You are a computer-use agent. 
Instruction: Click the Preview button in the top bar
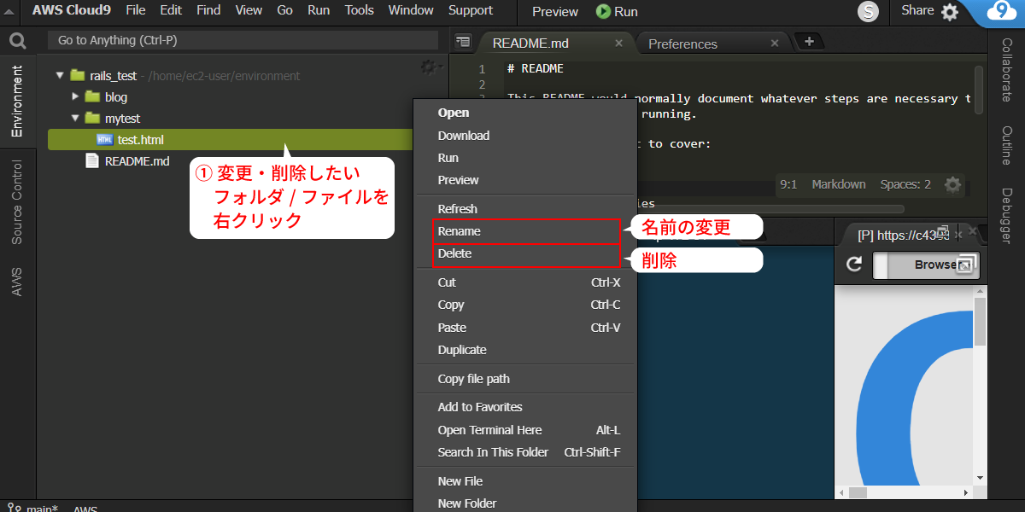555,11
